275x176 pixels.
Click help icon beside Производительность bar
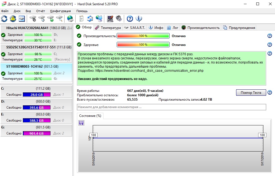coord(270,36)
